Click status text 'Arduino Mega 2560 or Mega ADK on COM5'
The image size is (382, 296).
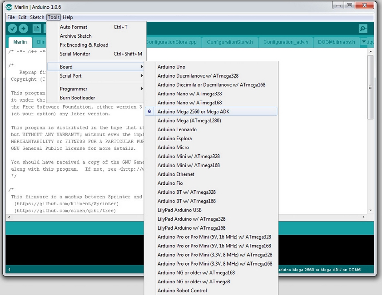319,270
